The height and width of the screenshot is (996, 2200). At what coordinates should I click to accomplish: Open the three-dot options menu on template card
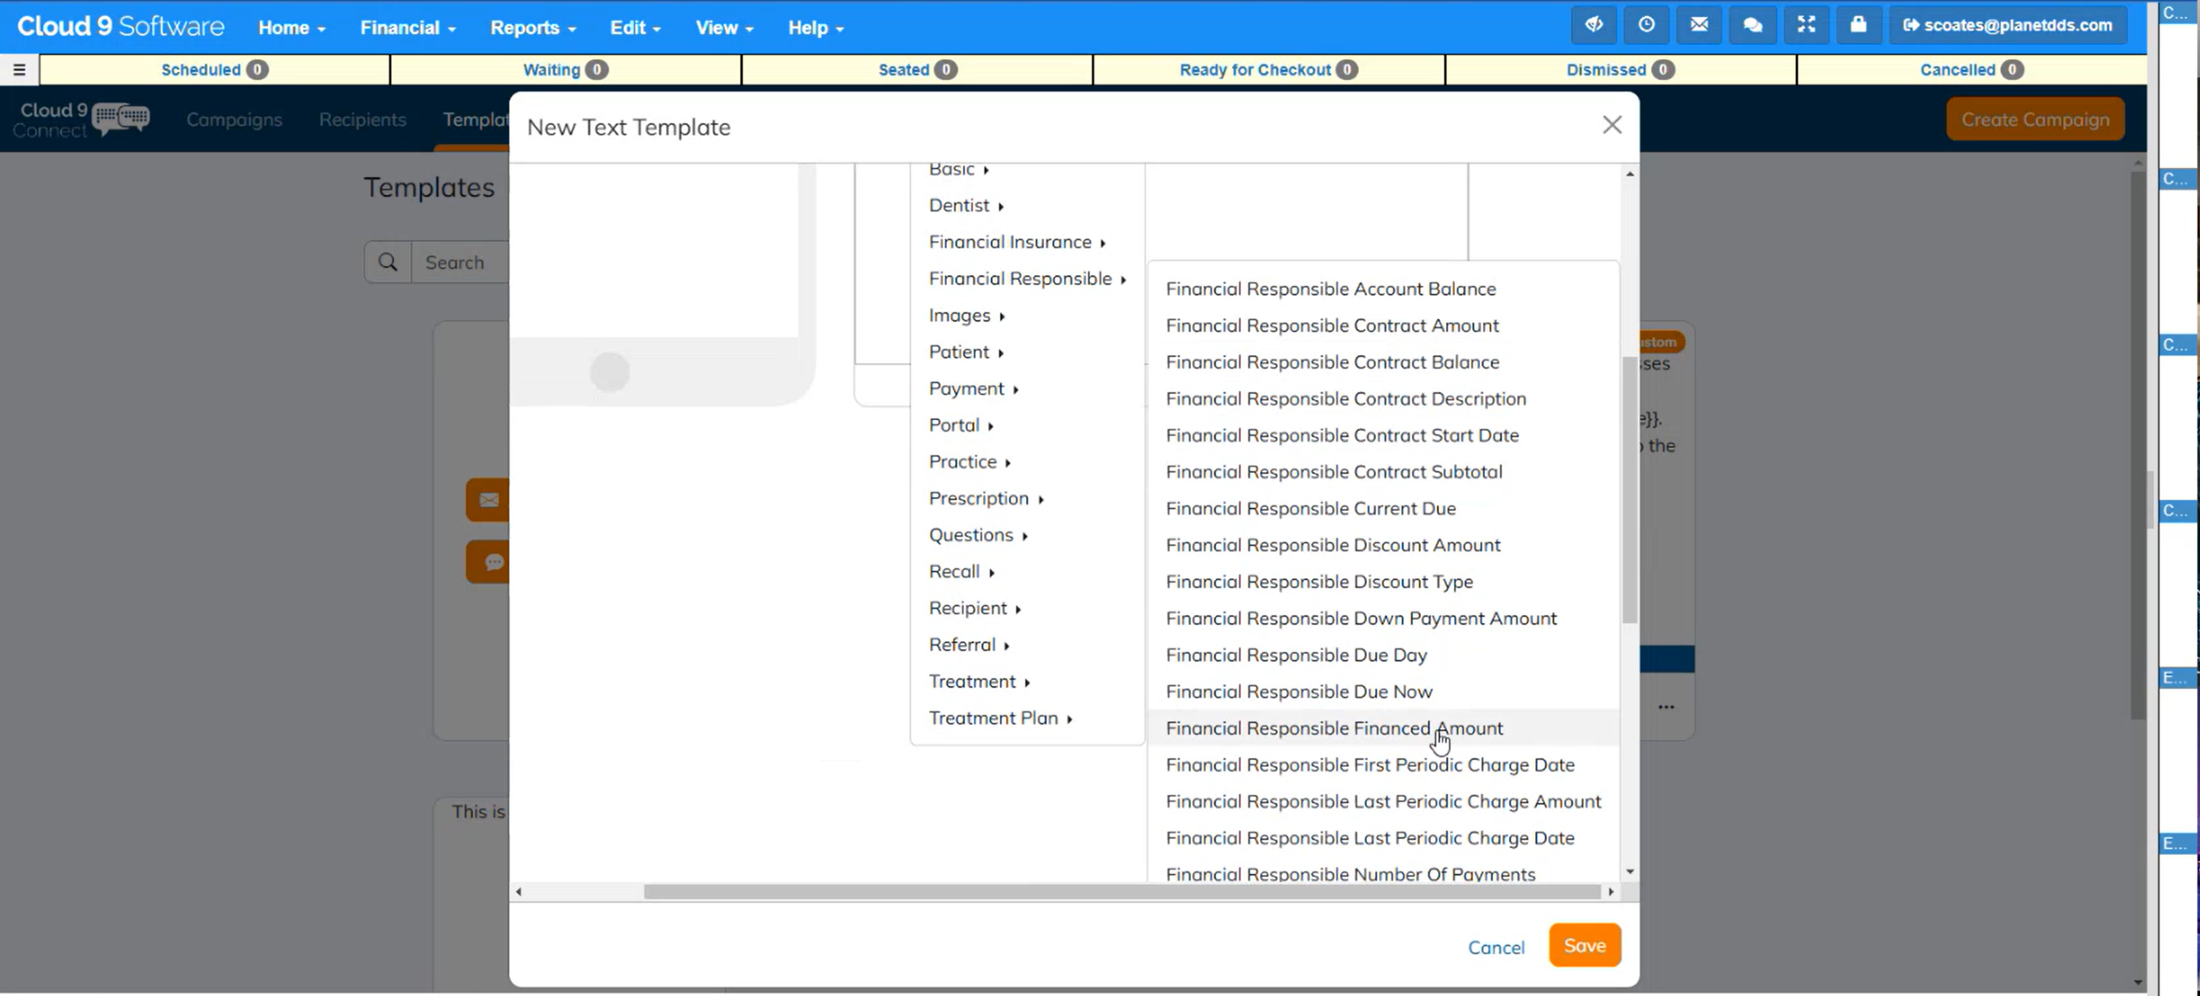(1666, 707)
